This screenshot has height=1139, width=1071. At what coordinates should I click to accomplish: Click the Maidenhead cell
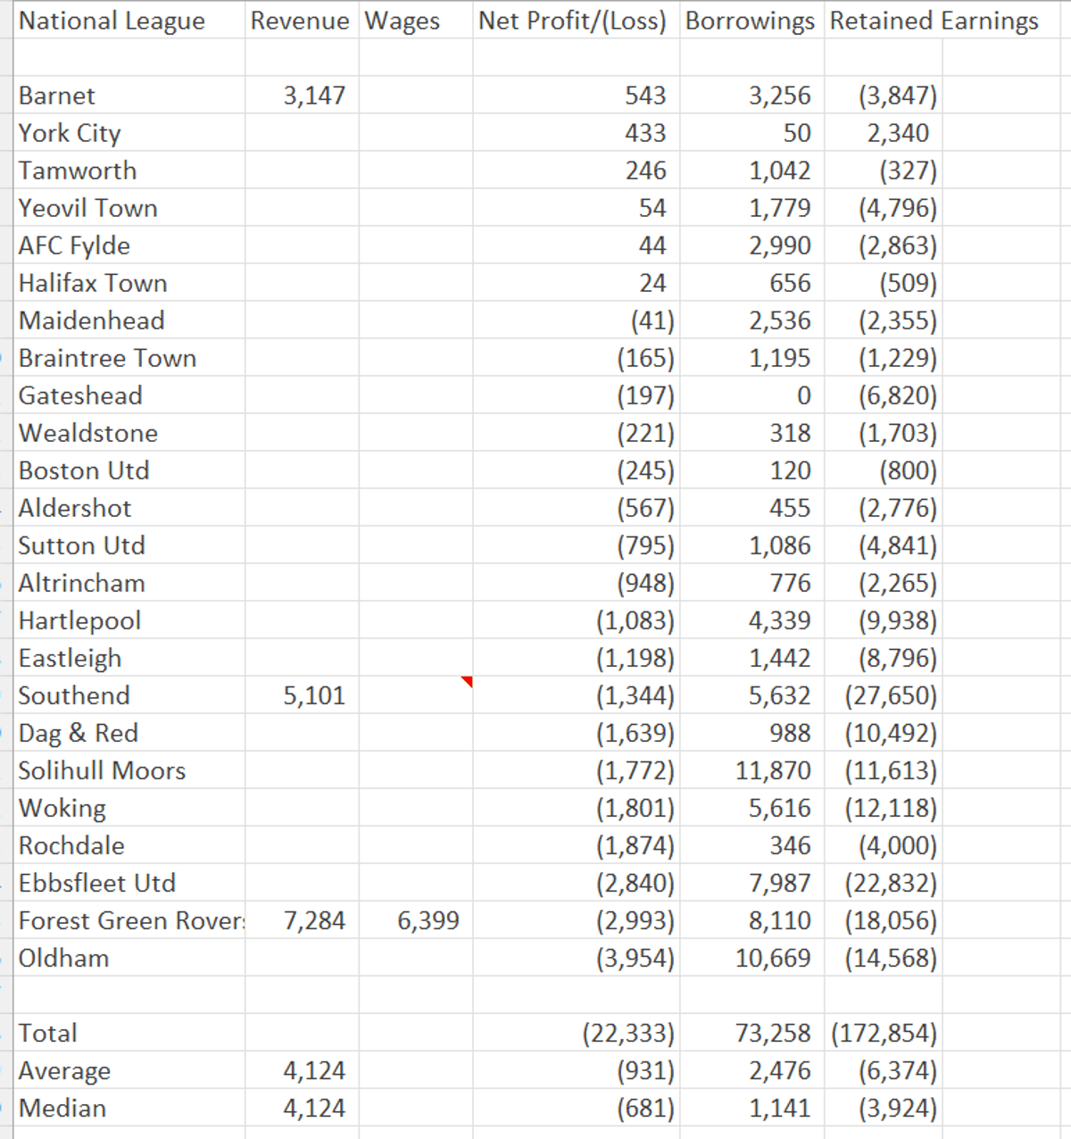coord(130,320)
